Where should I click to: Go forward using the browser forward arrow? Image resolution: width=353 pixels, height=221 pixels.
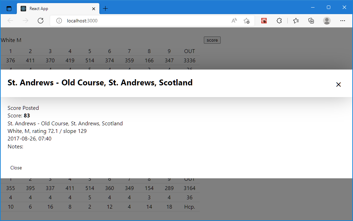click(25, 21)
